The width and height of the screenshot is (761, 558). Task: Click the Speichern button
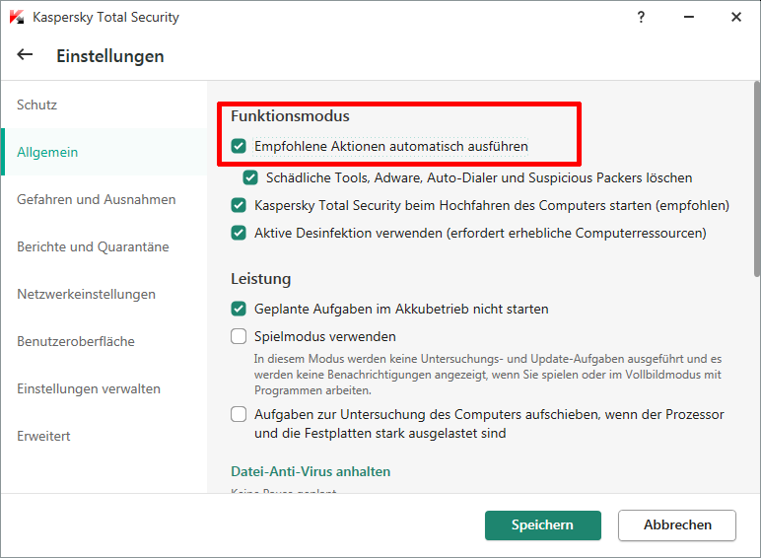tap(542, 525)
